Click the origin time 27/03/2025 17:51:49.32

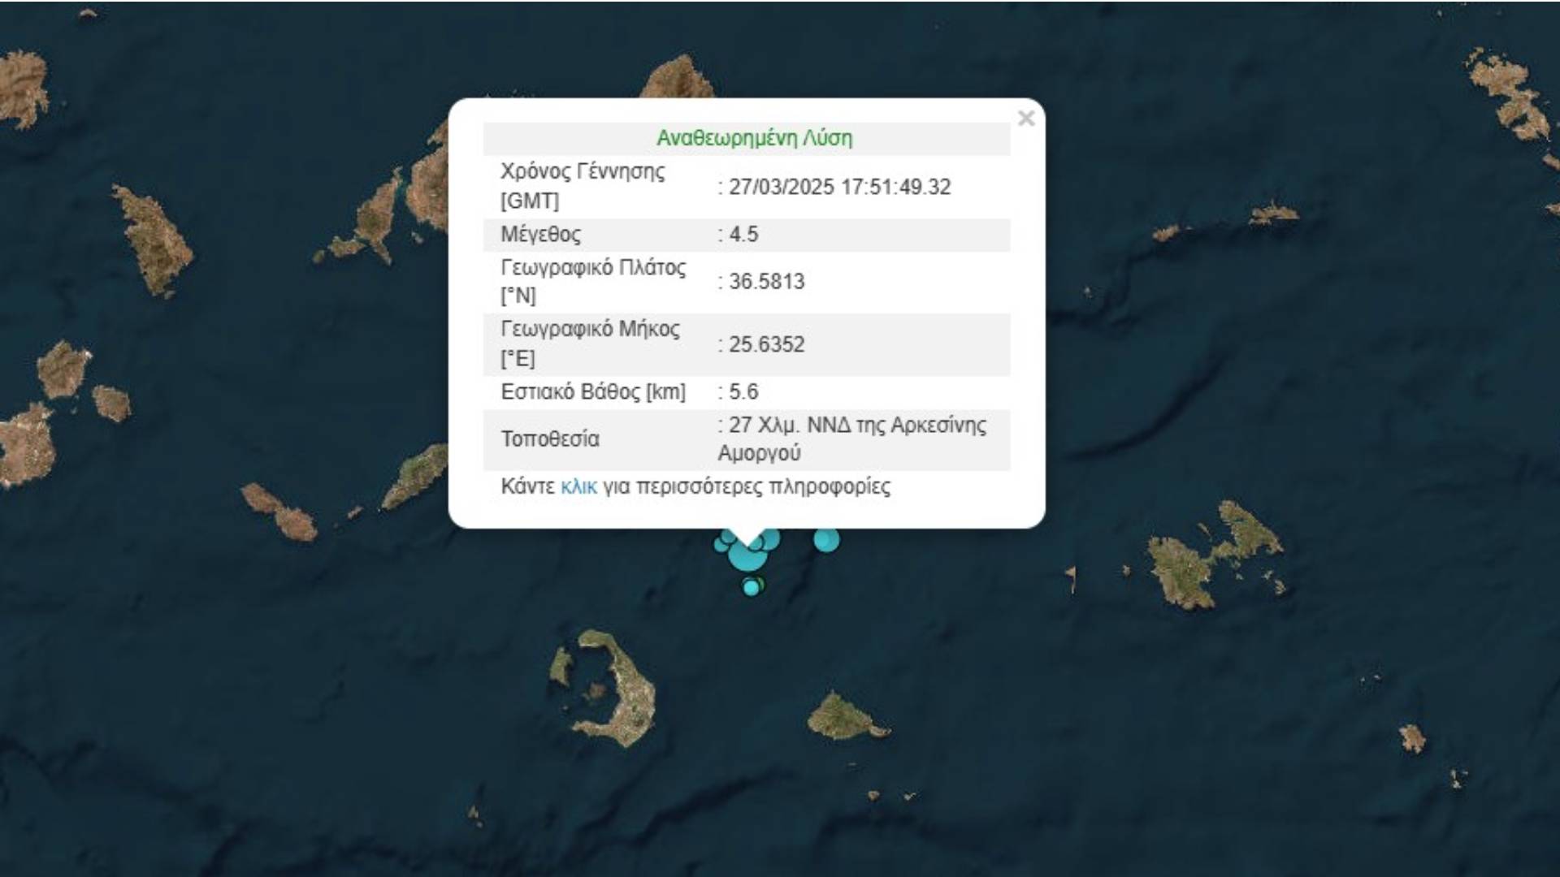pos(839,187)
